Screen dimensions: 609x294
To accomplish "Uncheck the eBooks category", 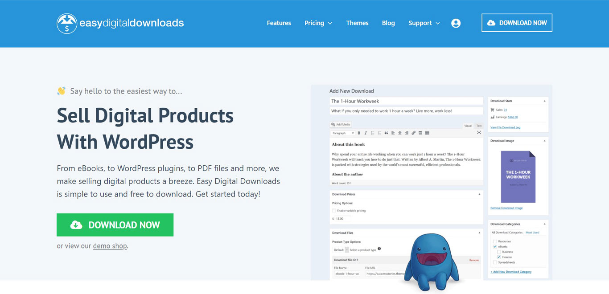I will [495, 246].
